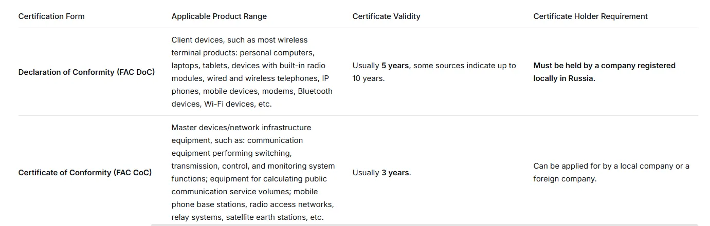Click the 'Client devices' product description line
The height and width of the screenshot is (226, 710).
[x=240, y=40]
